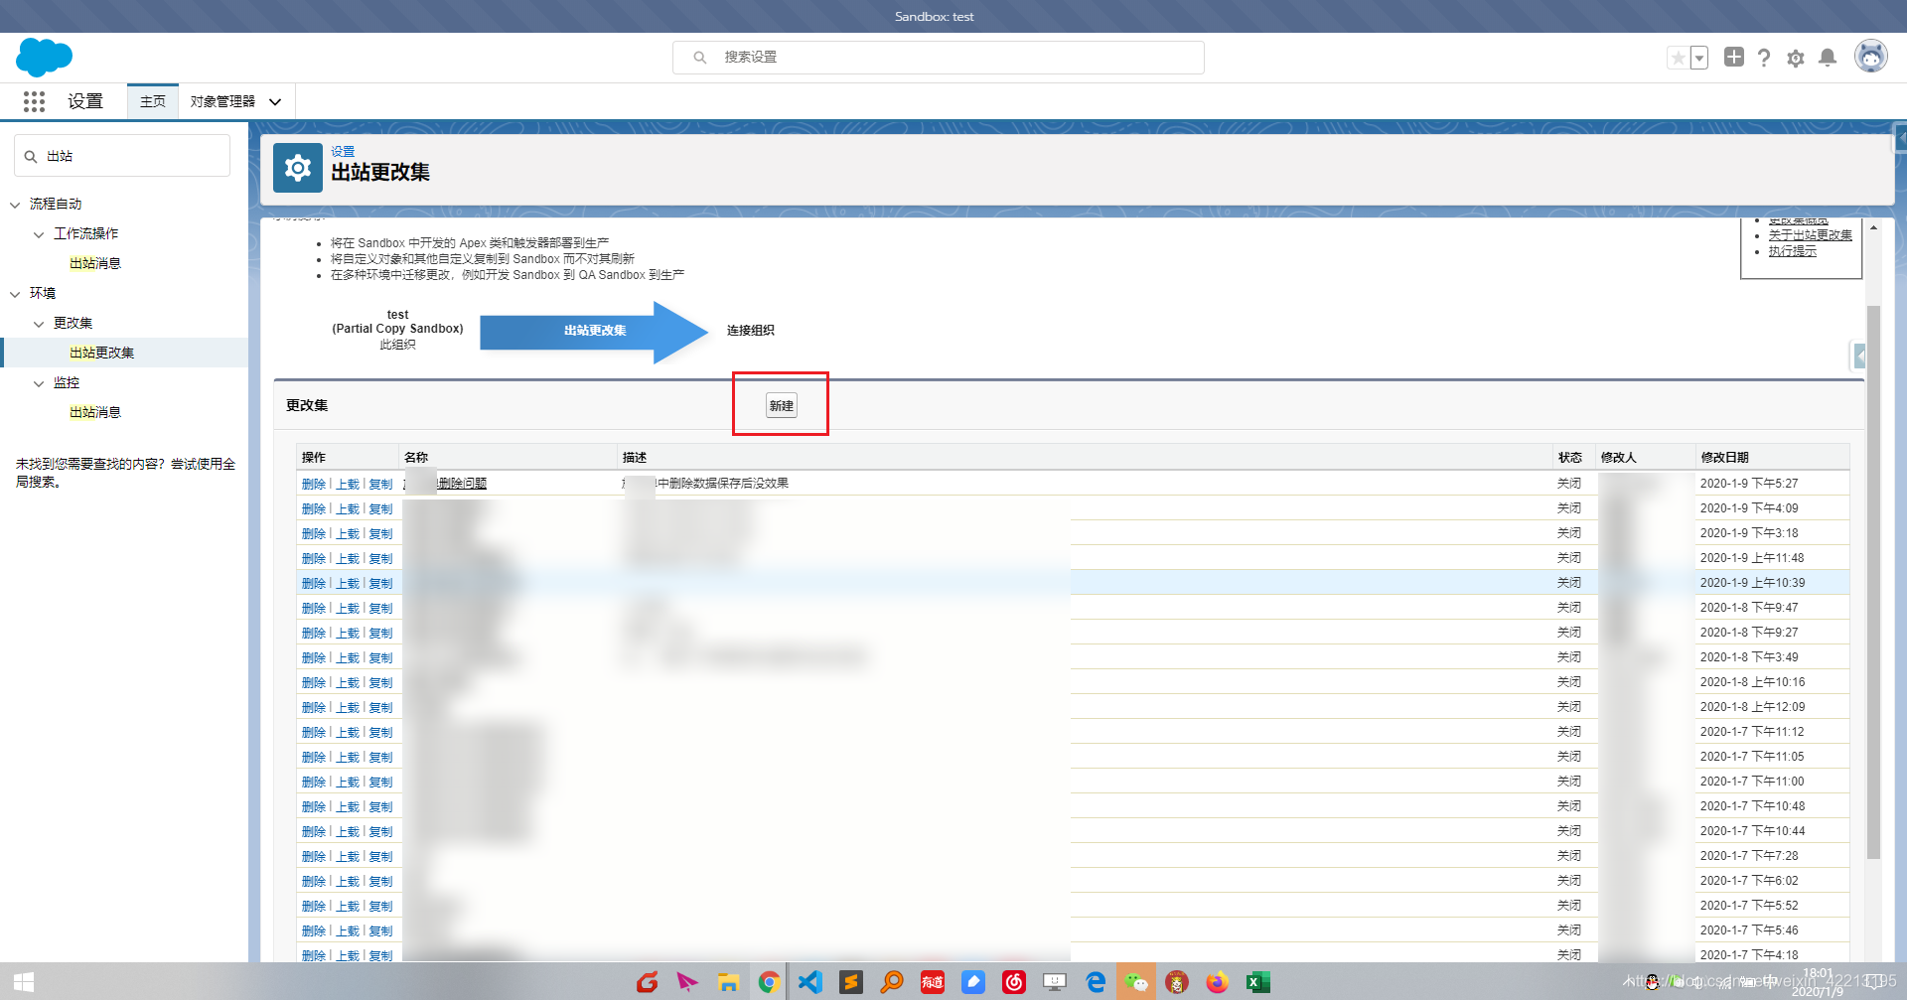This screenshot has width=1907, height=1000.
Task: Open the 执行提示 help link
Action: pyautogui.click(x=1792, y=251)
